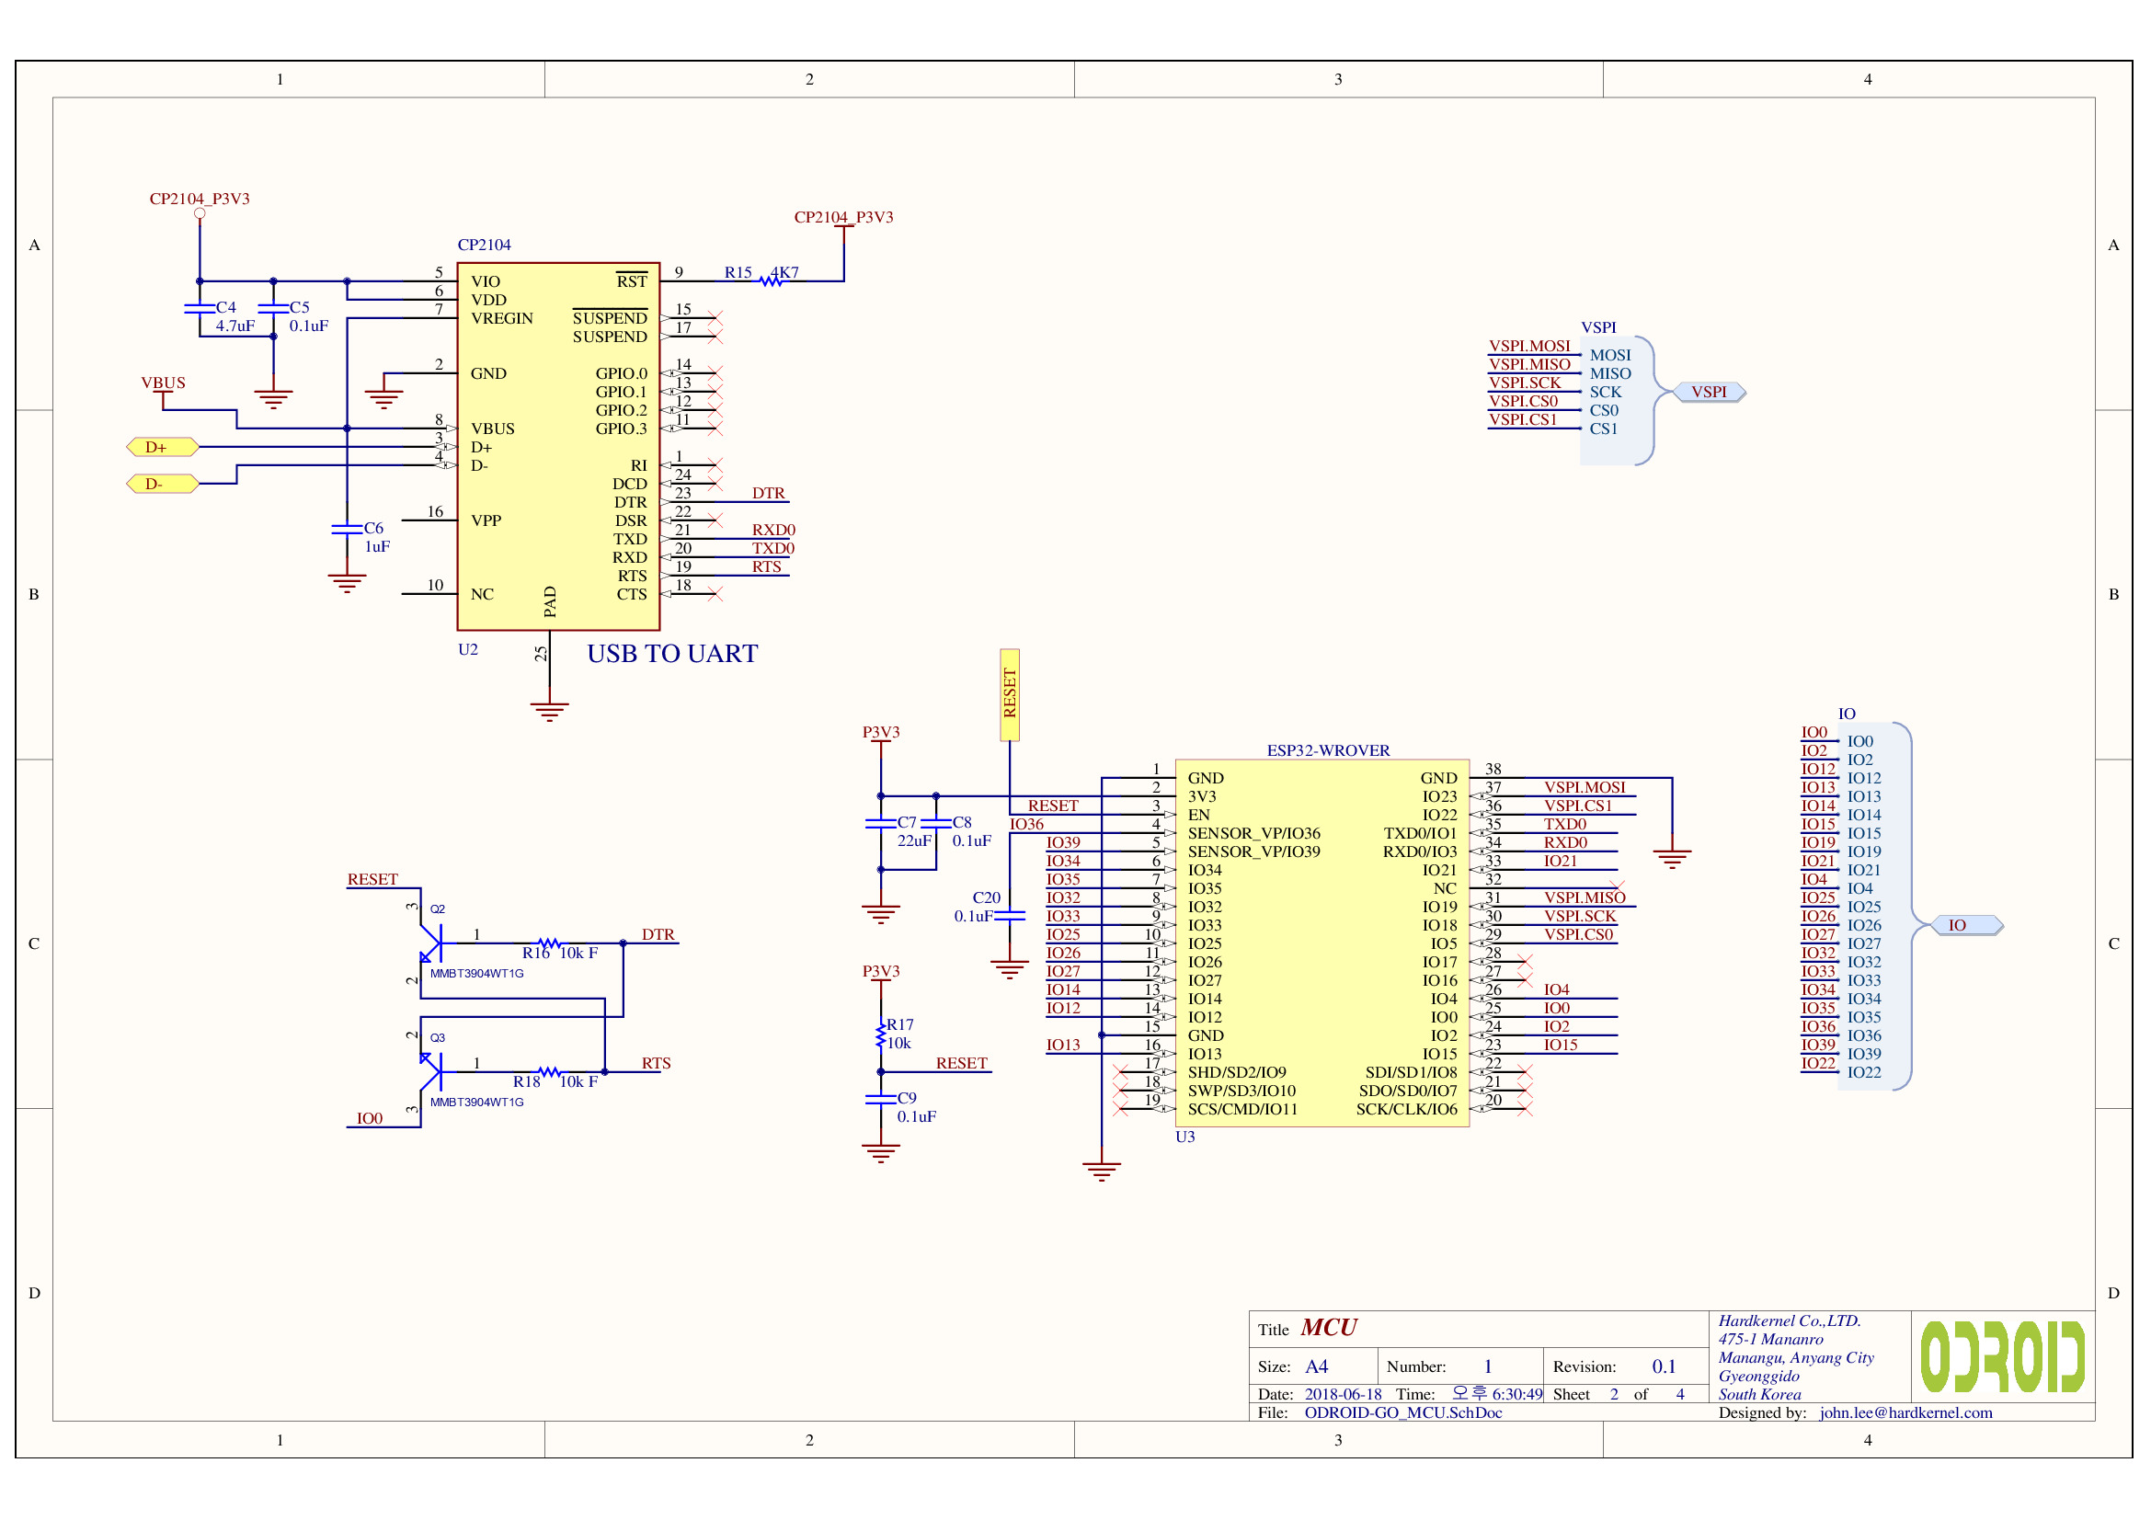
Task: Select the R15 4K7 resistor symbol
Action: [770, 280]
